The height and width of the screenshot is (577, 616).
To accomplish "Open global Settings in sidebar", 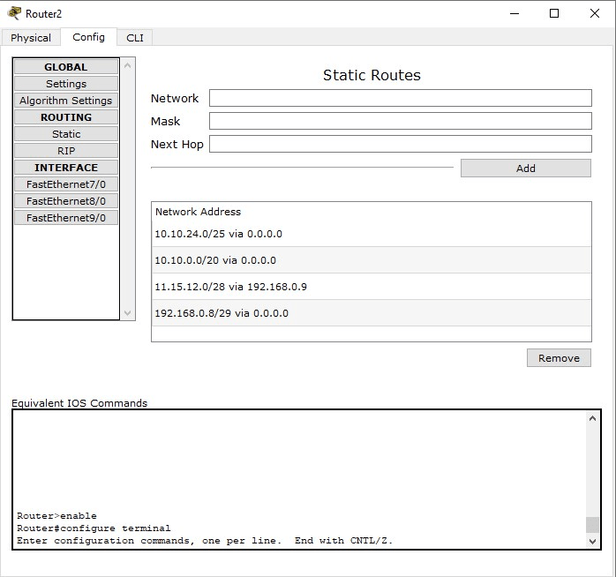I will coord(66,84).
